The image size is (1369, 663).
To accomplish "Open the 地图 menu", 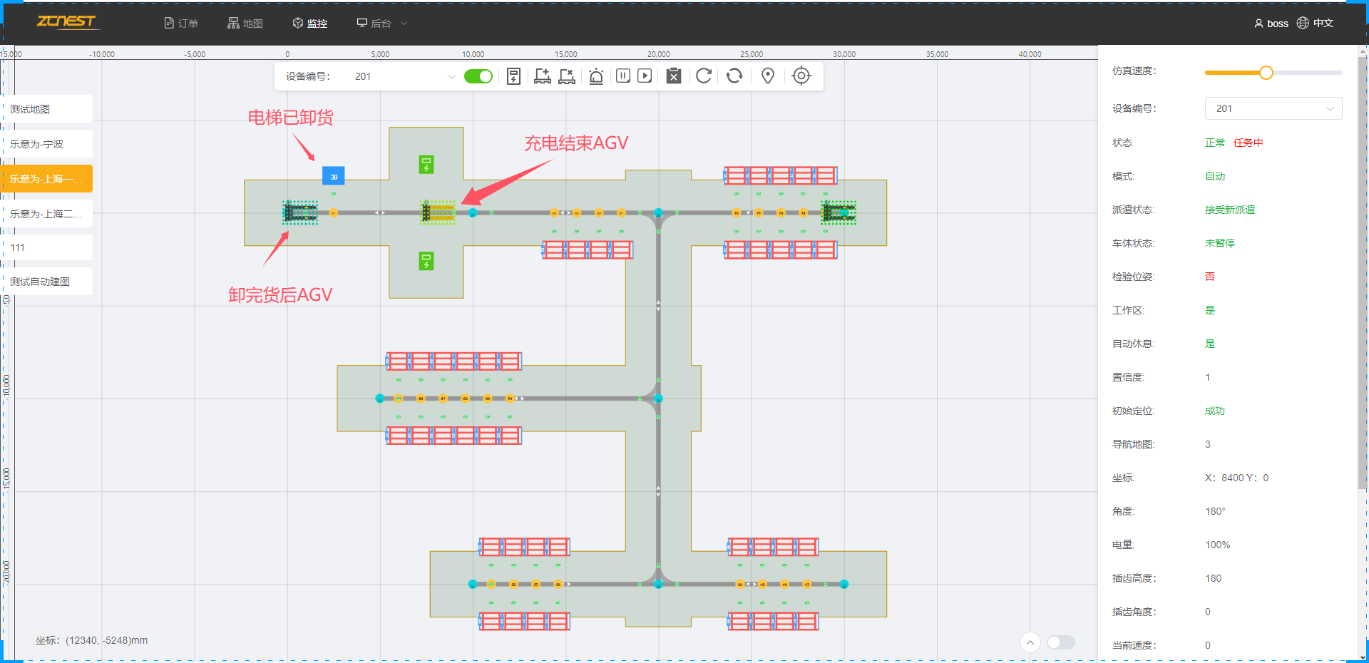I will (245, 24).
